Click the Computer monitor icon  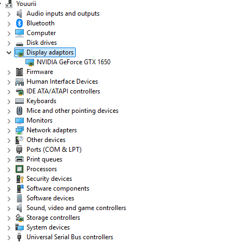[x=19, y=33]
